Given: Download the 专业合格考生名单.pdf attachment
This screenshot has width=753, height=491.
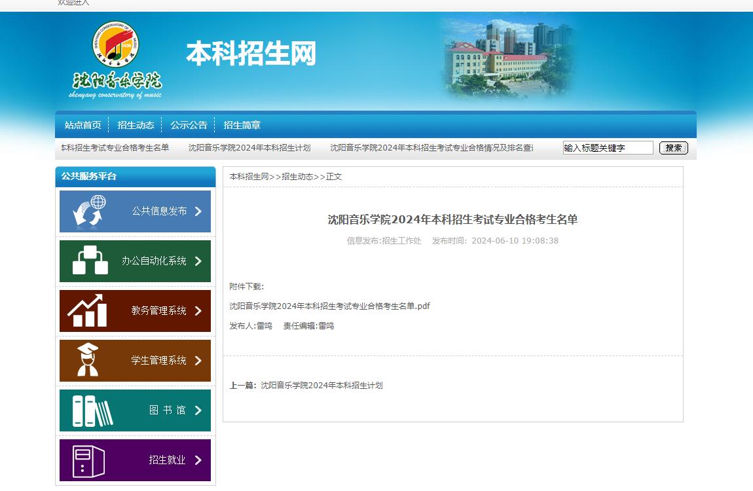Looking at the screenshot, I should point(329,306).
